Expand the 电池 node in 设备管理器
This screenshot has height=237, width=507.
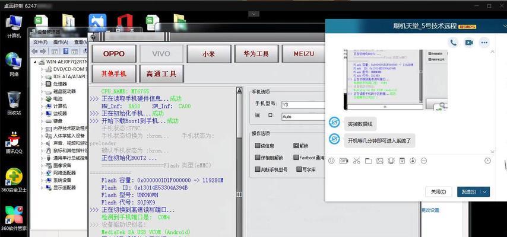click(x=42, y=99)
